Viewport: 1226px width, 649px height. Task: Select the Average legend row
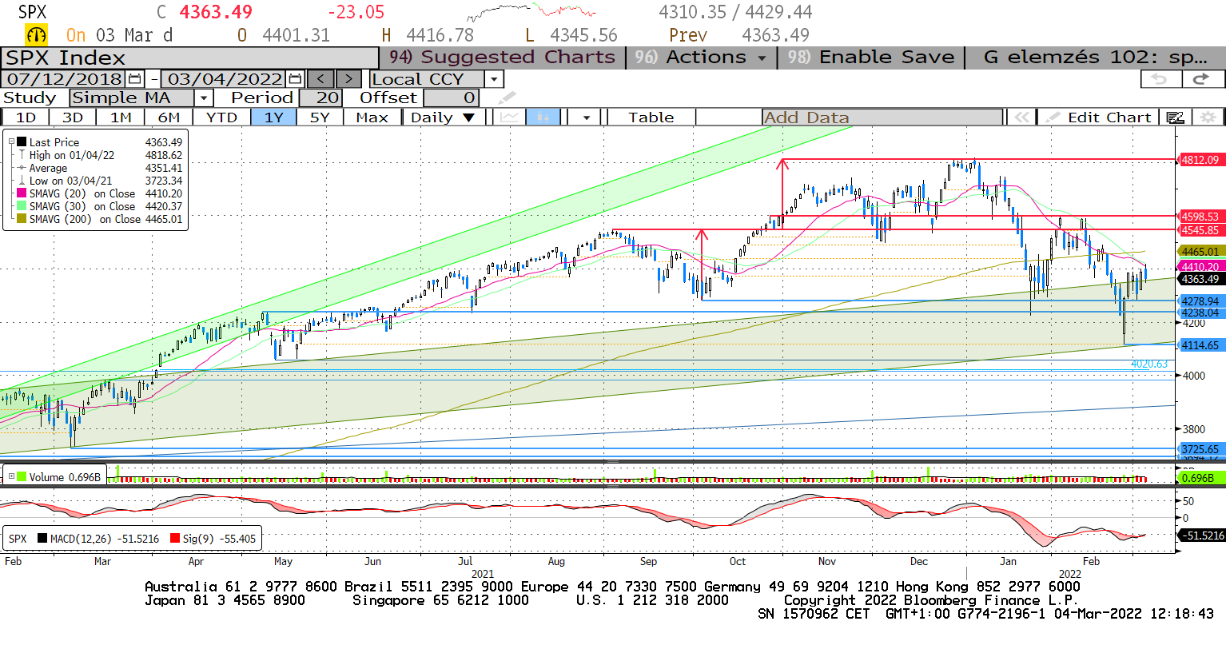pyautogui.click(x=99, y=168)
